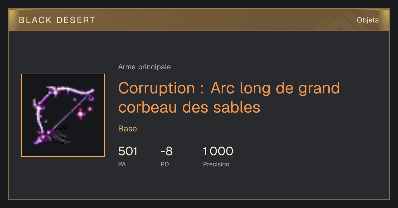Click the PD stat label
This screenshot has width=398, height=208.
(165, 164)
